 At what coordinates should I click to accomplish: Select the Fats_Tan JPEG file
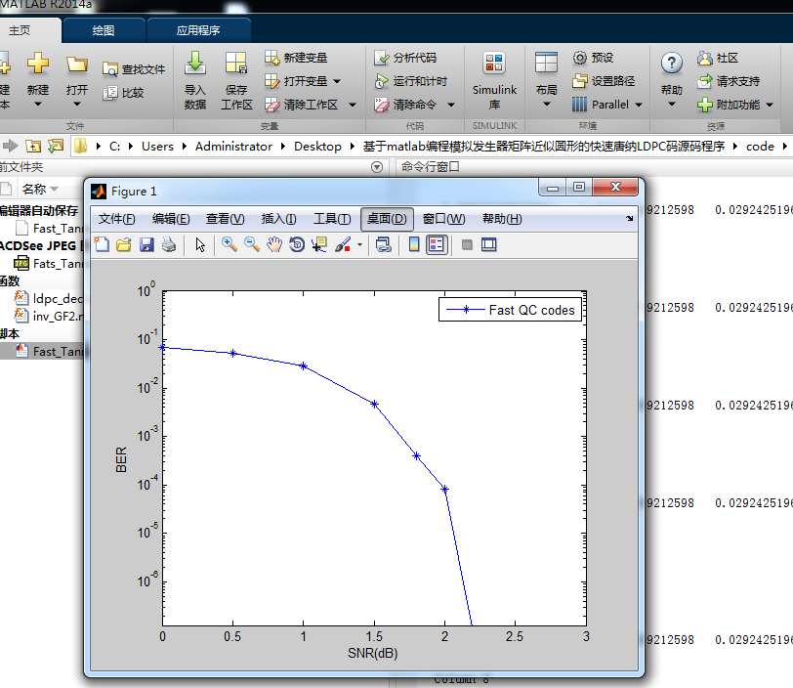click(x=48, y=263)
